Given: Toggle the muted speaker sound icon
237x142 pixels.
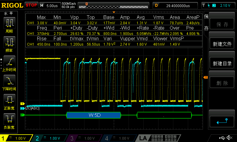Looking at the screenshot, I should point(229,138).
